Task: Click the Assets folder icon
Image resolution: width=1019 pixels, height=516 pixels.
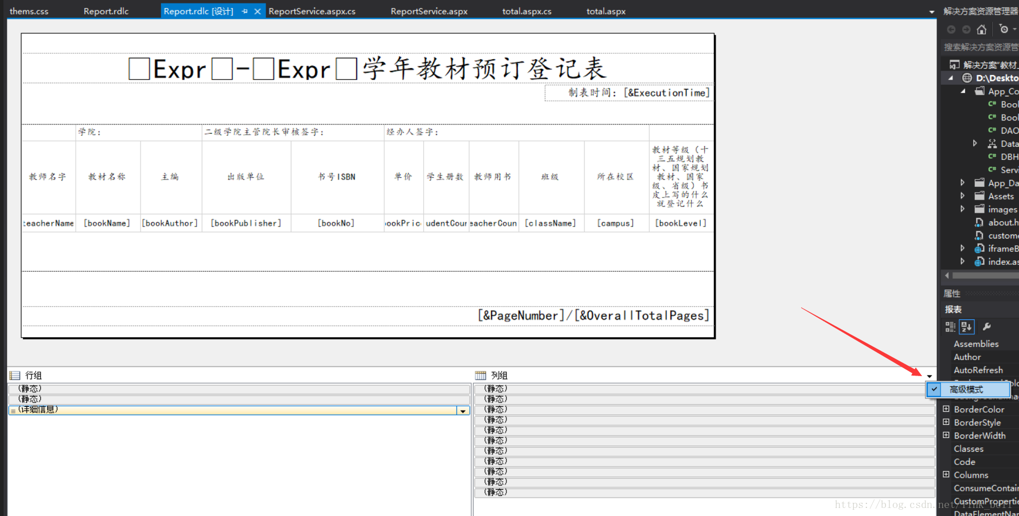Action: 979,196
